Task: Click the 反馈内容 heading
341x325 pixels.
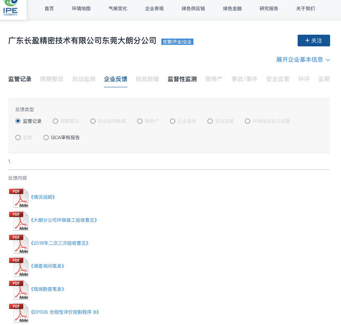Action: [x=18, y=178]
